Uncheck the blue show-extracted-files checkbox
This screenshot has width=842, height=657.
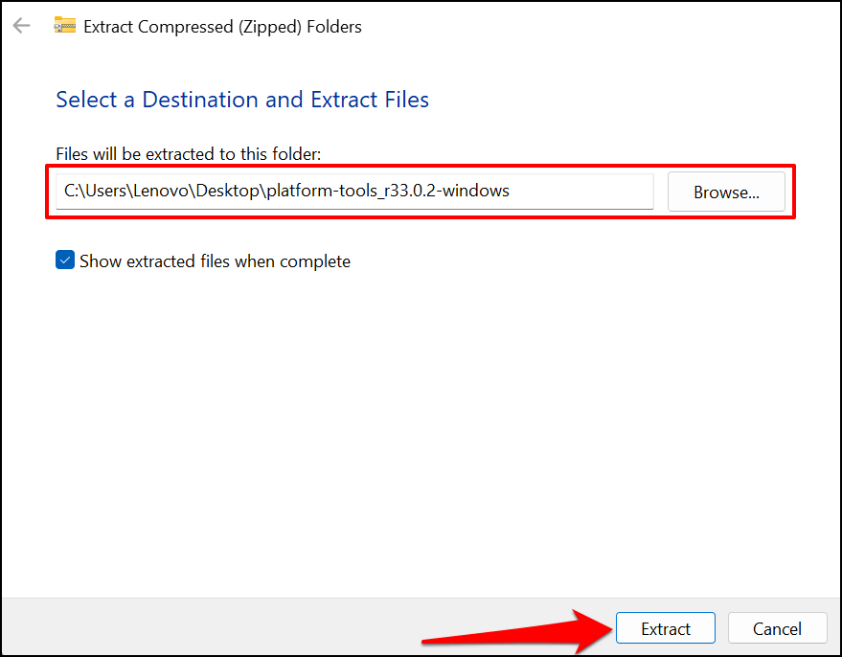tap(65, 261)
